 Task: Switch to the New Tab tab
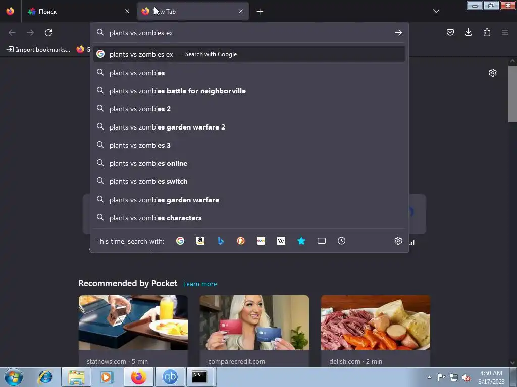point(193,11)
